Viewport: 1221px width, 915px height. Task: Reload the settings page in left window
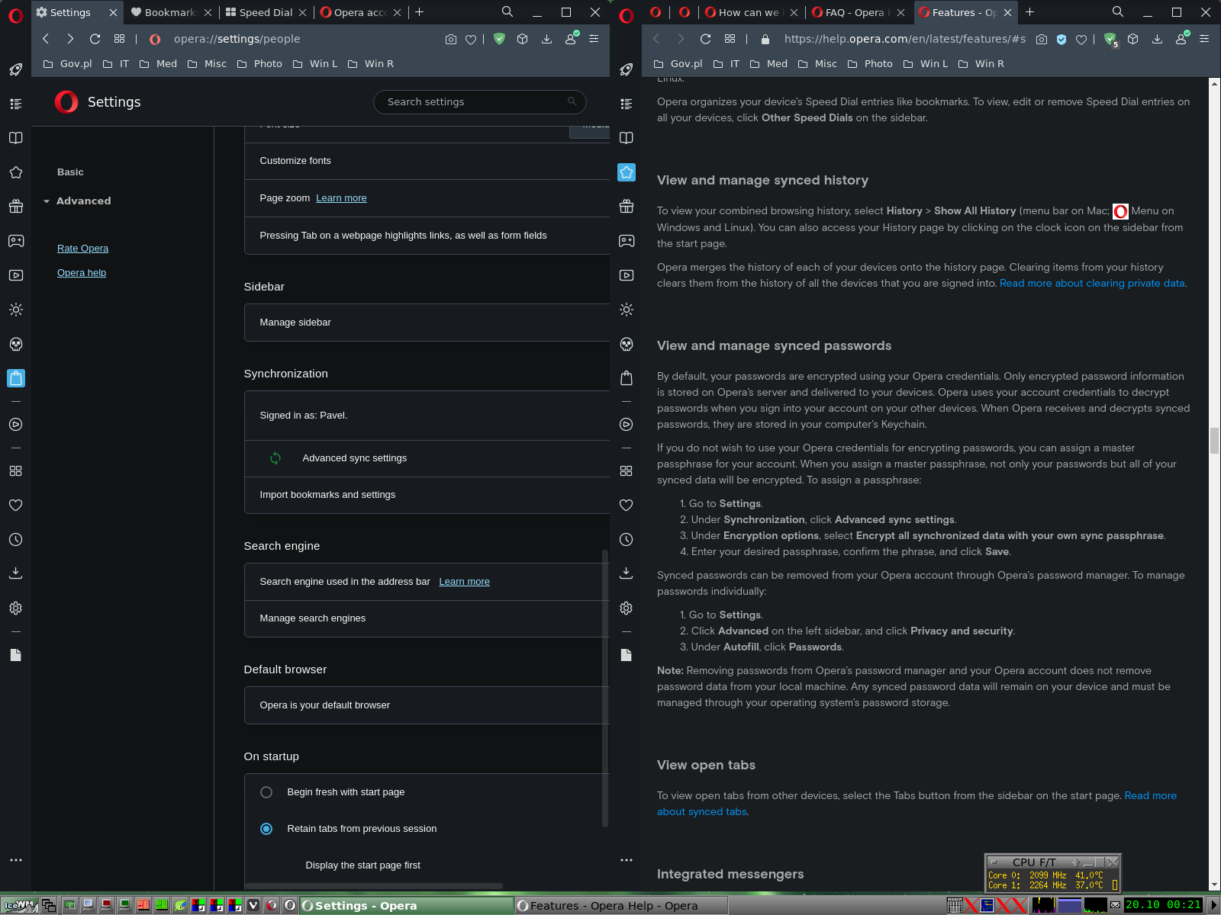pos(95,39)
